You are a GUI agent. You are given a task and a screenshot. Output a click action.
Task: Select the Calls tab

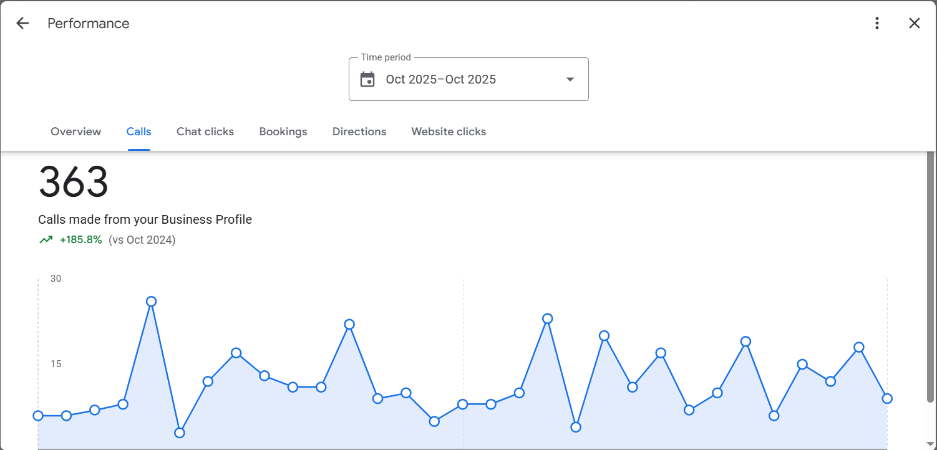(x=138, y=132)
